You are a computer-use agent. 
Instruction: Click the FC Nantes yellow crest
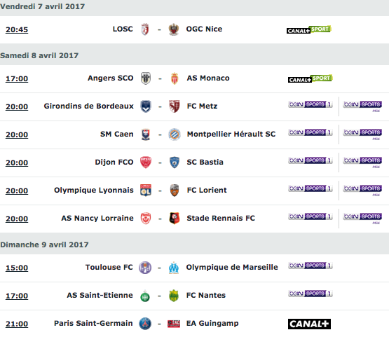[x=174, y=296]
